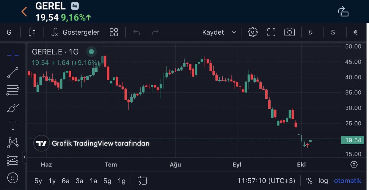This screenshot has height=190, width=369.
Task: Select the 3a time range
Action: tap(80, 181)
